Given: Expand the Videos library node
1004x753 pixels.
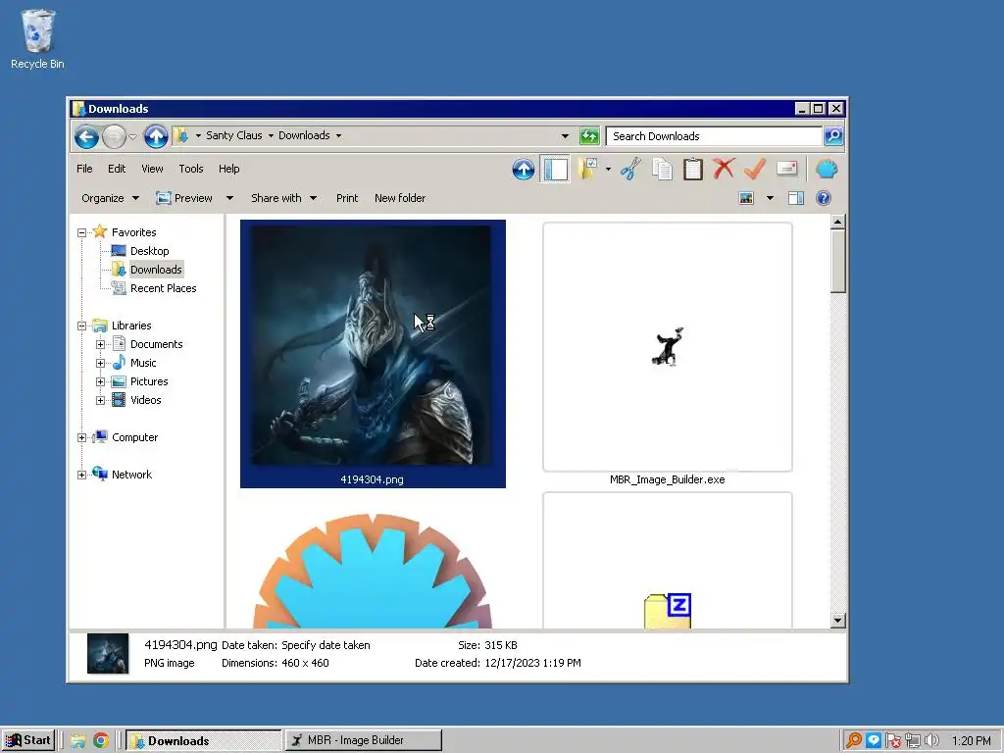Looking at the screenshot, I should coord(101,400).
